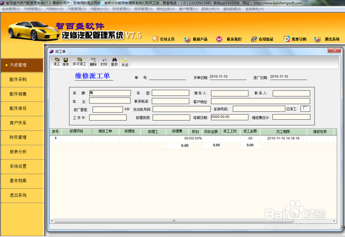Click the 发动机号码 engine number field
The image size is (345, 237).
tap(182, 109)
